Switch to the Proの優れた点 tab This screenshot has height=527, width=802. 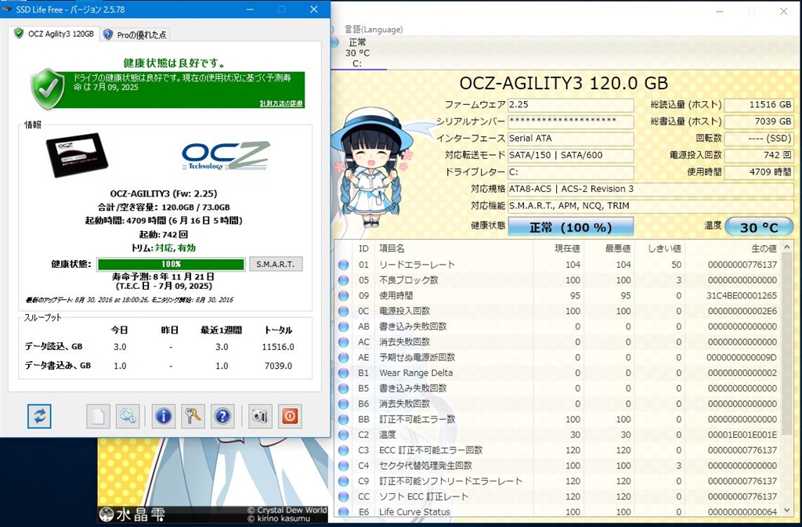[135, 34]
